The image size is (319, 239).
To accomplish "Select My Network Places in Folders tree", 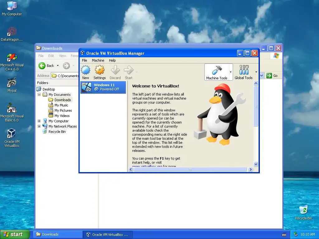I will click(x=63, y=126).
